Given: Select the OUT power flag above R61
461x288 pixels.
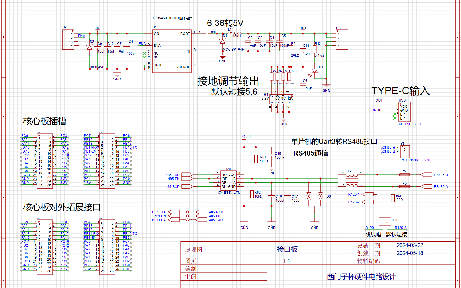Looking at the screenshot, I should pos(247,137).
